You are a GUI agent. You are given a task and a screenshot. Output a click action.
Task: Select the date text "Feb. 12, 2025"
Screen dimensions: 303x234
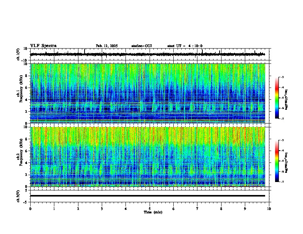(x=107, y=46)
